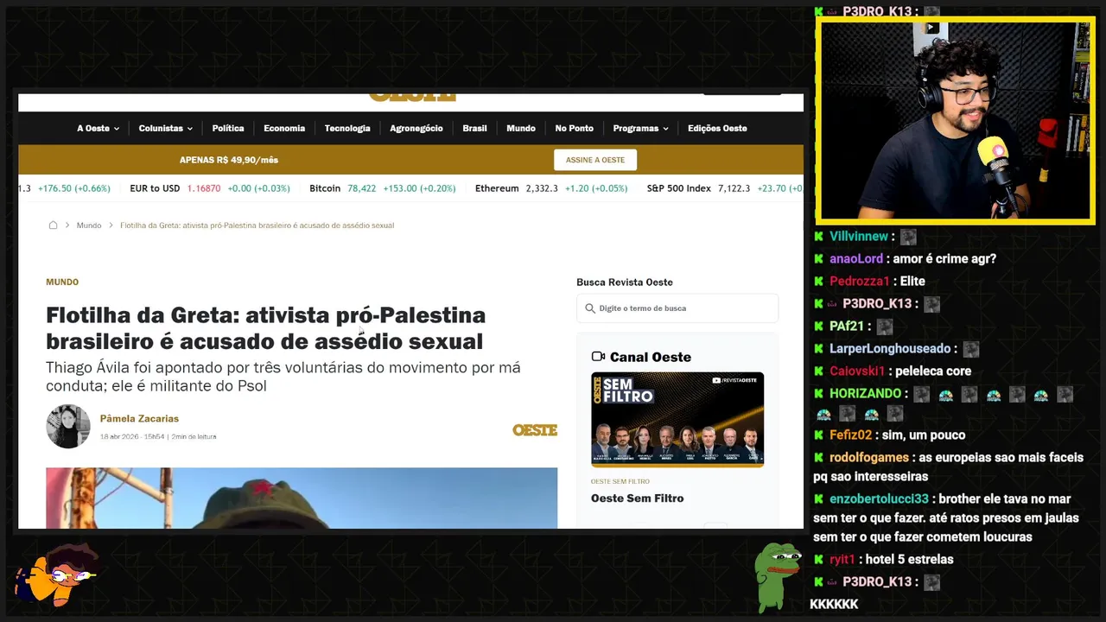Open the Economia section
The height and width of the screenshot is (622, 1106).
(284, 128)
